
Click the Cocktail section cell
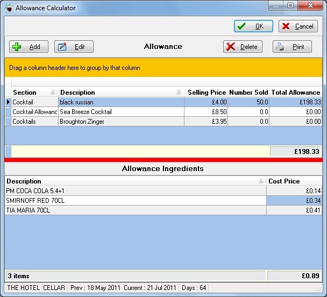pyautogui.click(x=34, y=102)
